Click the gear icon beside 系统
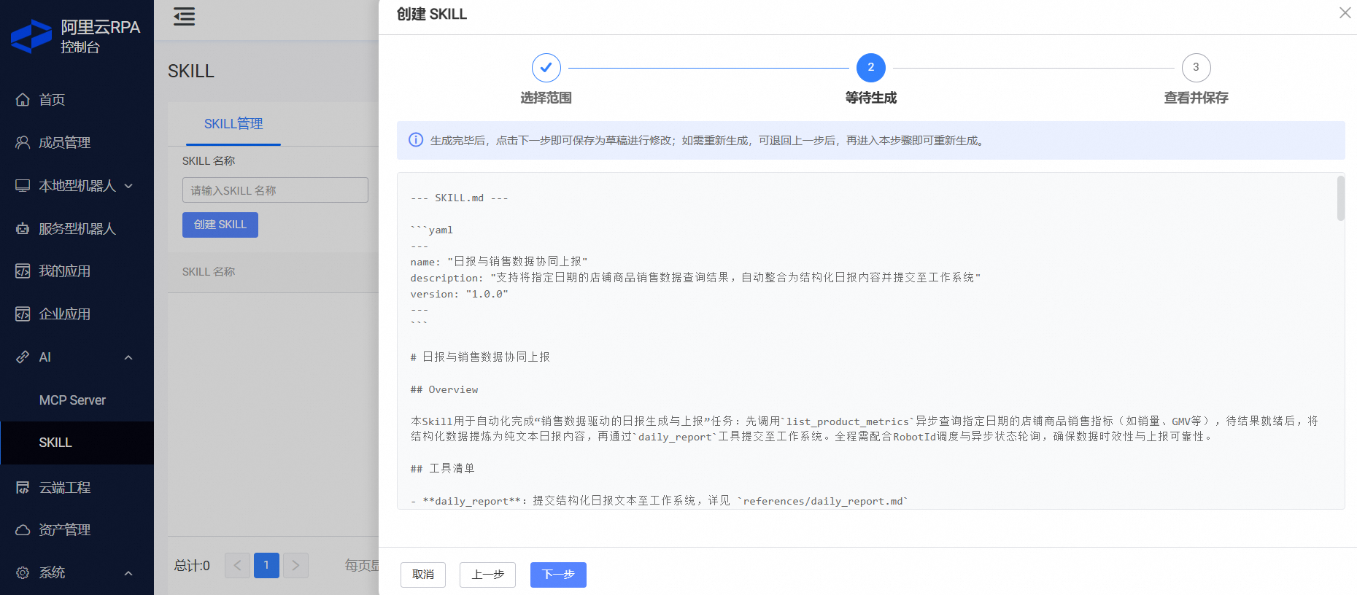 point(23,572)
